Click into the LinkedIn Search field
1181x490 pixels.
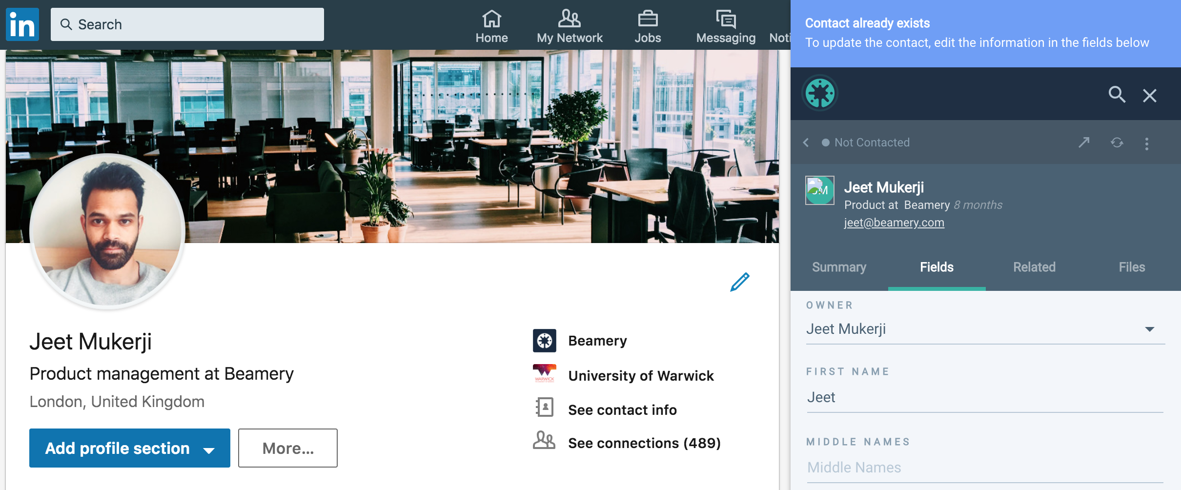187,24
